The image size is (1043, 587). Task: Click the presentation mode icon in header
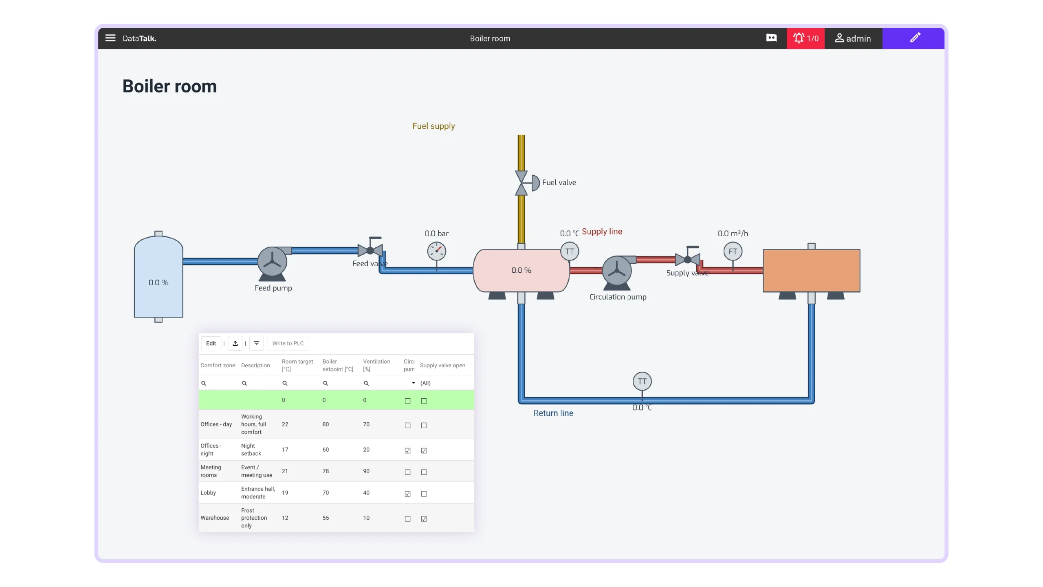coord(771,38)
